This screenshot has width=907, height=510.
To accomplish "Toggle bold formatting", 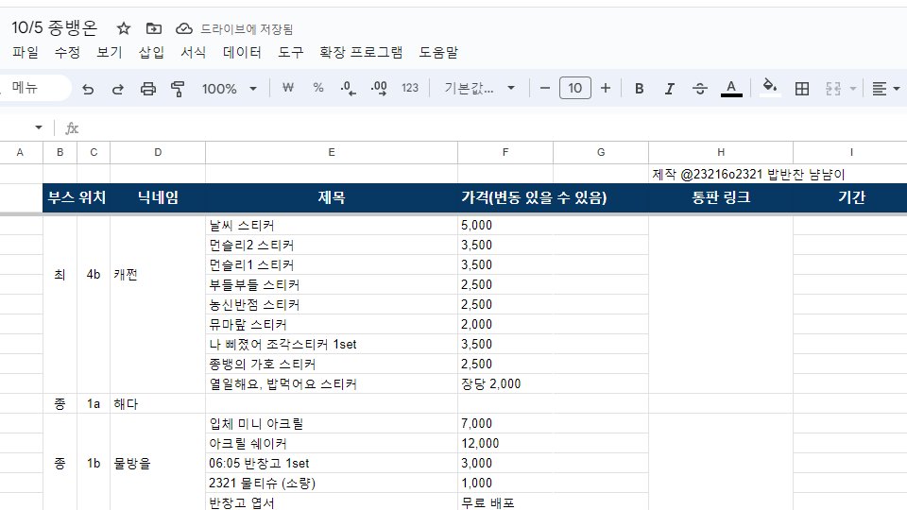I will 640,89.
